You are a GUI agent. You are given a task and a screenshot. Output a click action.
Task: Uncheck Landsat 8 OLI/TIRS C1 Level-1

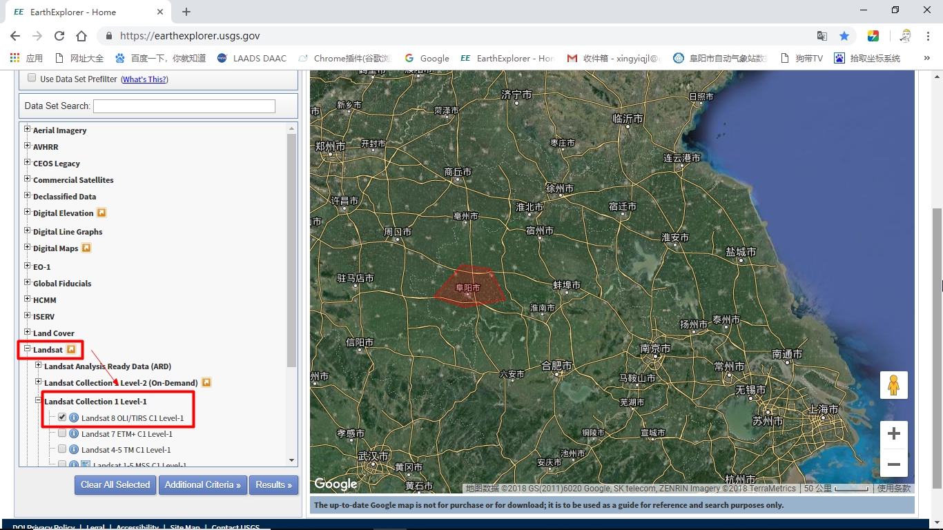coord(62,418)
